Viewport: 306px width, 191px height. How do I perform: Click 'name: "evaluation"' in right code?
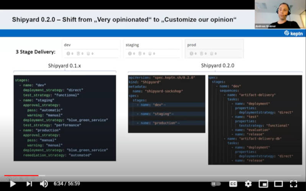click(252, 130)
